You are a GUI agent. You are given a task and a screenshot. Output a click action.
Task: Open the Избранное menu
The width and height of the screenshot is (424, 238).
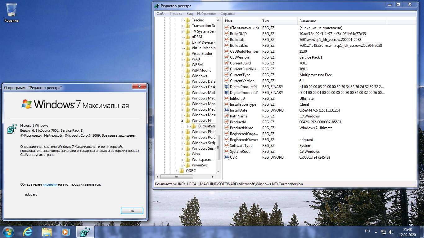(206, 14)
